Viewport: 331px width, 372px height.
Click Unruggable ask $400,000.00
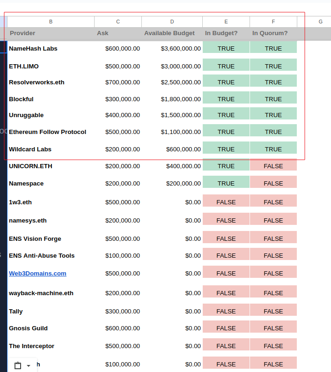123,115
